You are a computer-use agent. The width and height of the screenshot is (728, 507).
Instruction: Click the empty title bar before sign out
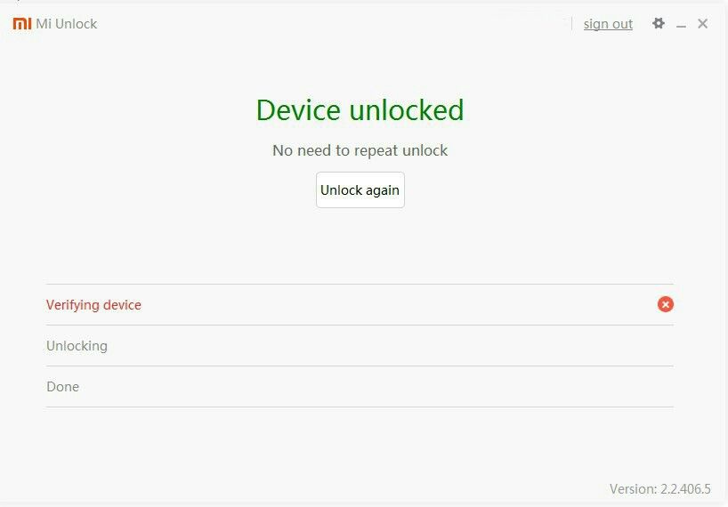coord(335,24)
